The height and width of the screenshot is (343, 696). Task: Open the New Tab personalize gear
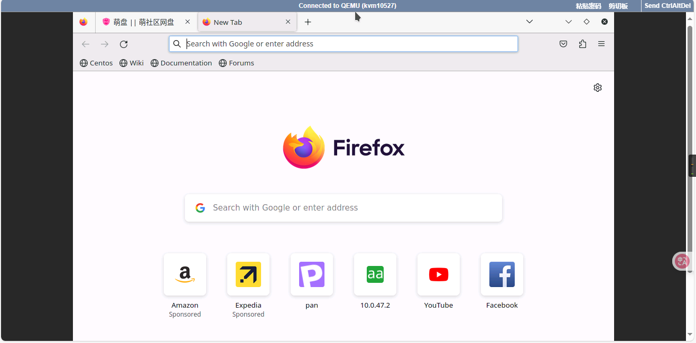pyautogui.click(x=598, y=88)
